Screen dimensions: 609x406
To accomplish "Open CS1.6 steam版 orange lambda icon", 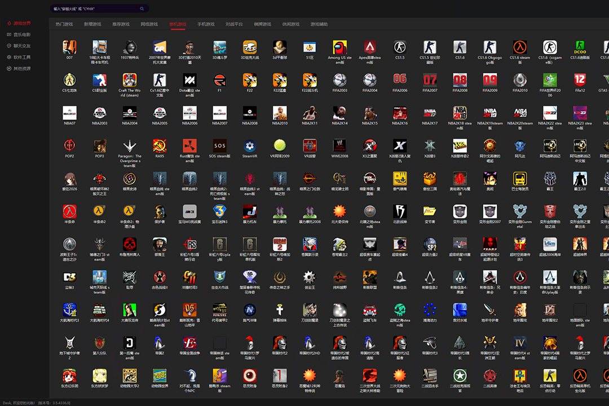I will pos(520,47).
